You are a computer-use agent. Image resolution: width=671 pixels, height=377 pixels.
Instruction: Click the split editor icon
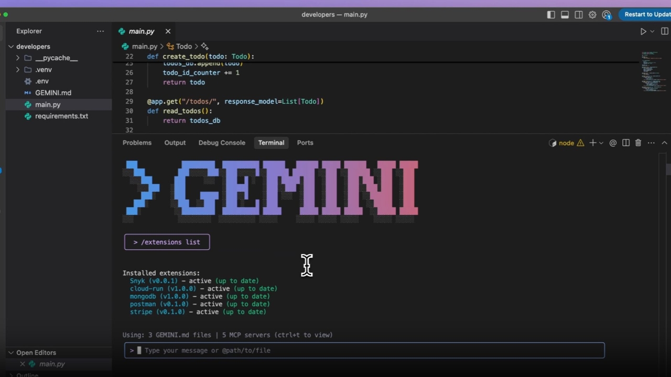pyautogui.click(x=665, y=31)
